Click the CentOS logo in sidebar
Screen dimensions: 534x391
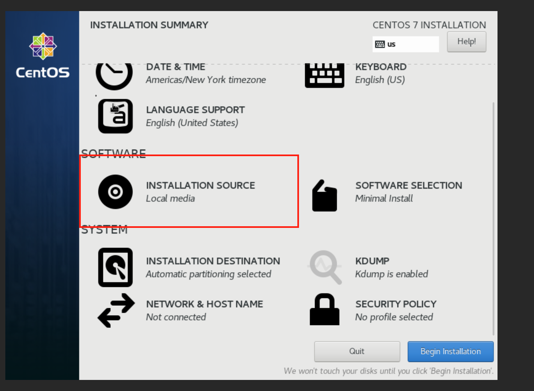tap(43, 56)
